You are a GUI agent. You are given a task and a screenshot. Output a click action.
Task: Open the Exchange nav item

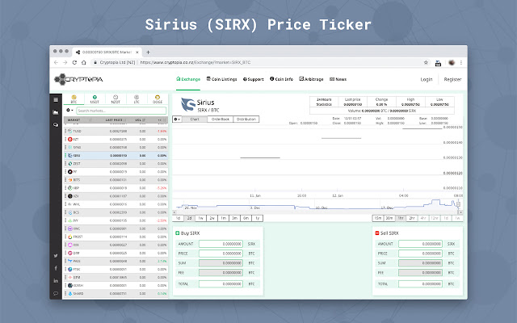tap(188, 79)
